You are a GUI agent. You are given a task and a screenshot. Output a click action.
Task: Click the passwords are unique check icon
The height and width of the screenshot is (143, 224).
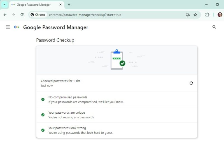click(x=43, y=115)
